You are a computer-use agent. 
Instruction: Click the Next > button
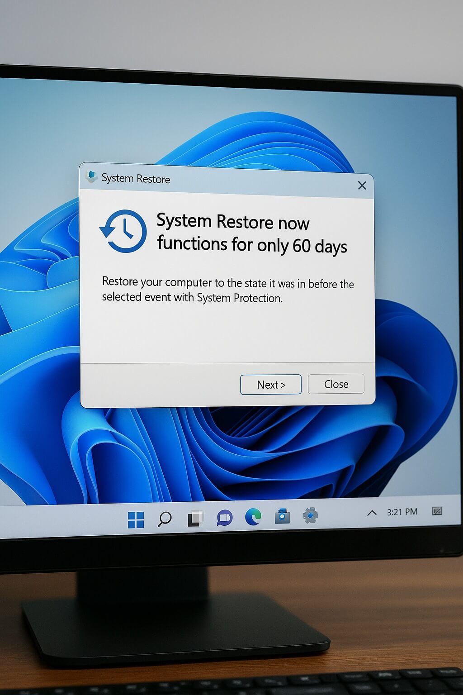(271, 385)
